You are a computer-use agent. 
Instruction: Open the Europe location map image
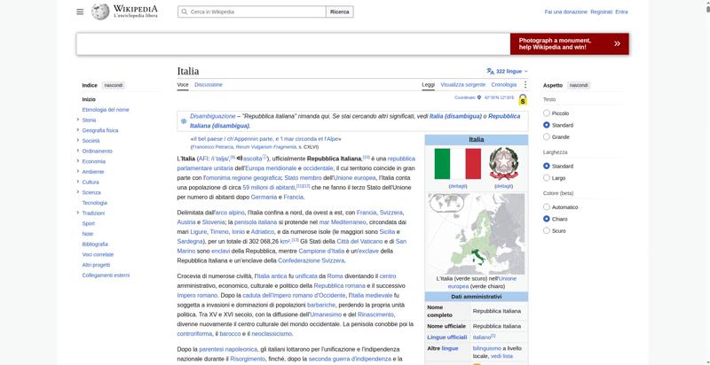[477, 234]
